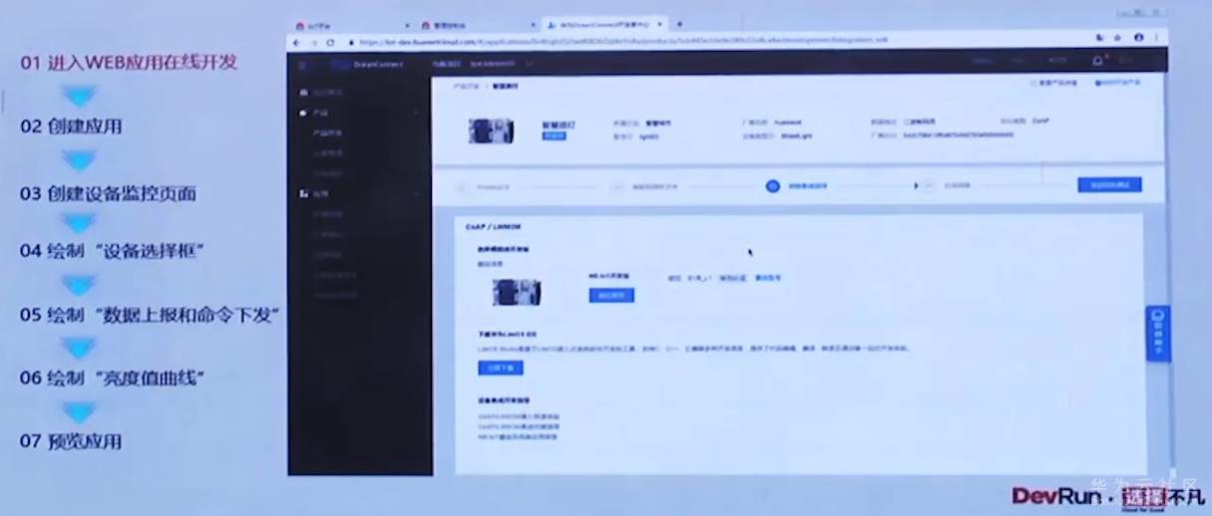Select the first step circle in wizard
Image resolution: width=1212 pixels, height=516 pixels.
[461, 185]
